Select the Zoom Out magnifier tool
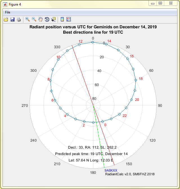 (34, 19)
